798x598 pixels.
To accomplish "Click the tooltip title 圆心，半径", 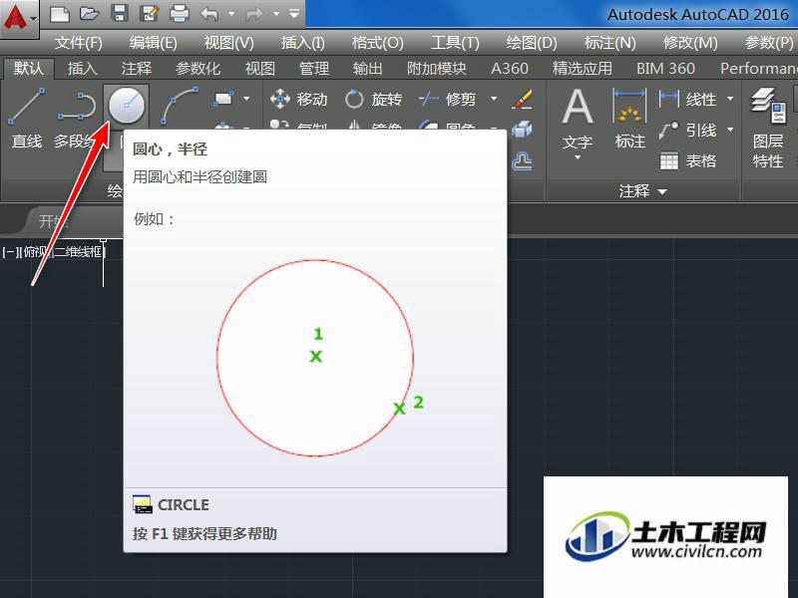I will 170,149.
